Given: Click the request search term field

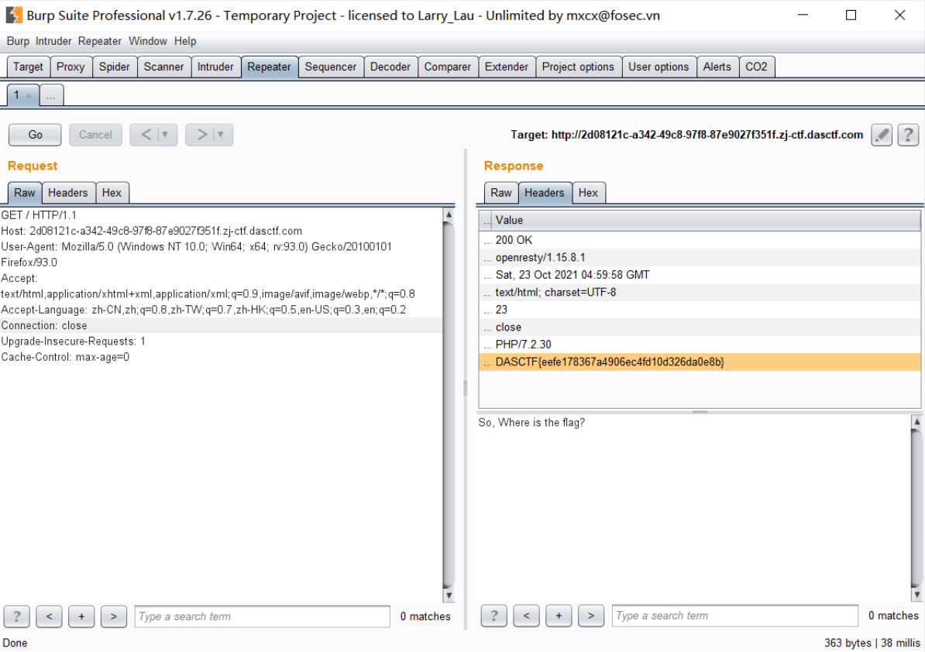Looking at the screenshot, I should click(x=263, y=616).
